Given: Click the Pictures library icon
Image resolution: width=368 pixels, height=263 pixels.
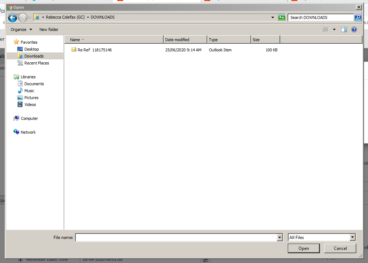Looking at the screenshot, I should (x=20, y=98).
